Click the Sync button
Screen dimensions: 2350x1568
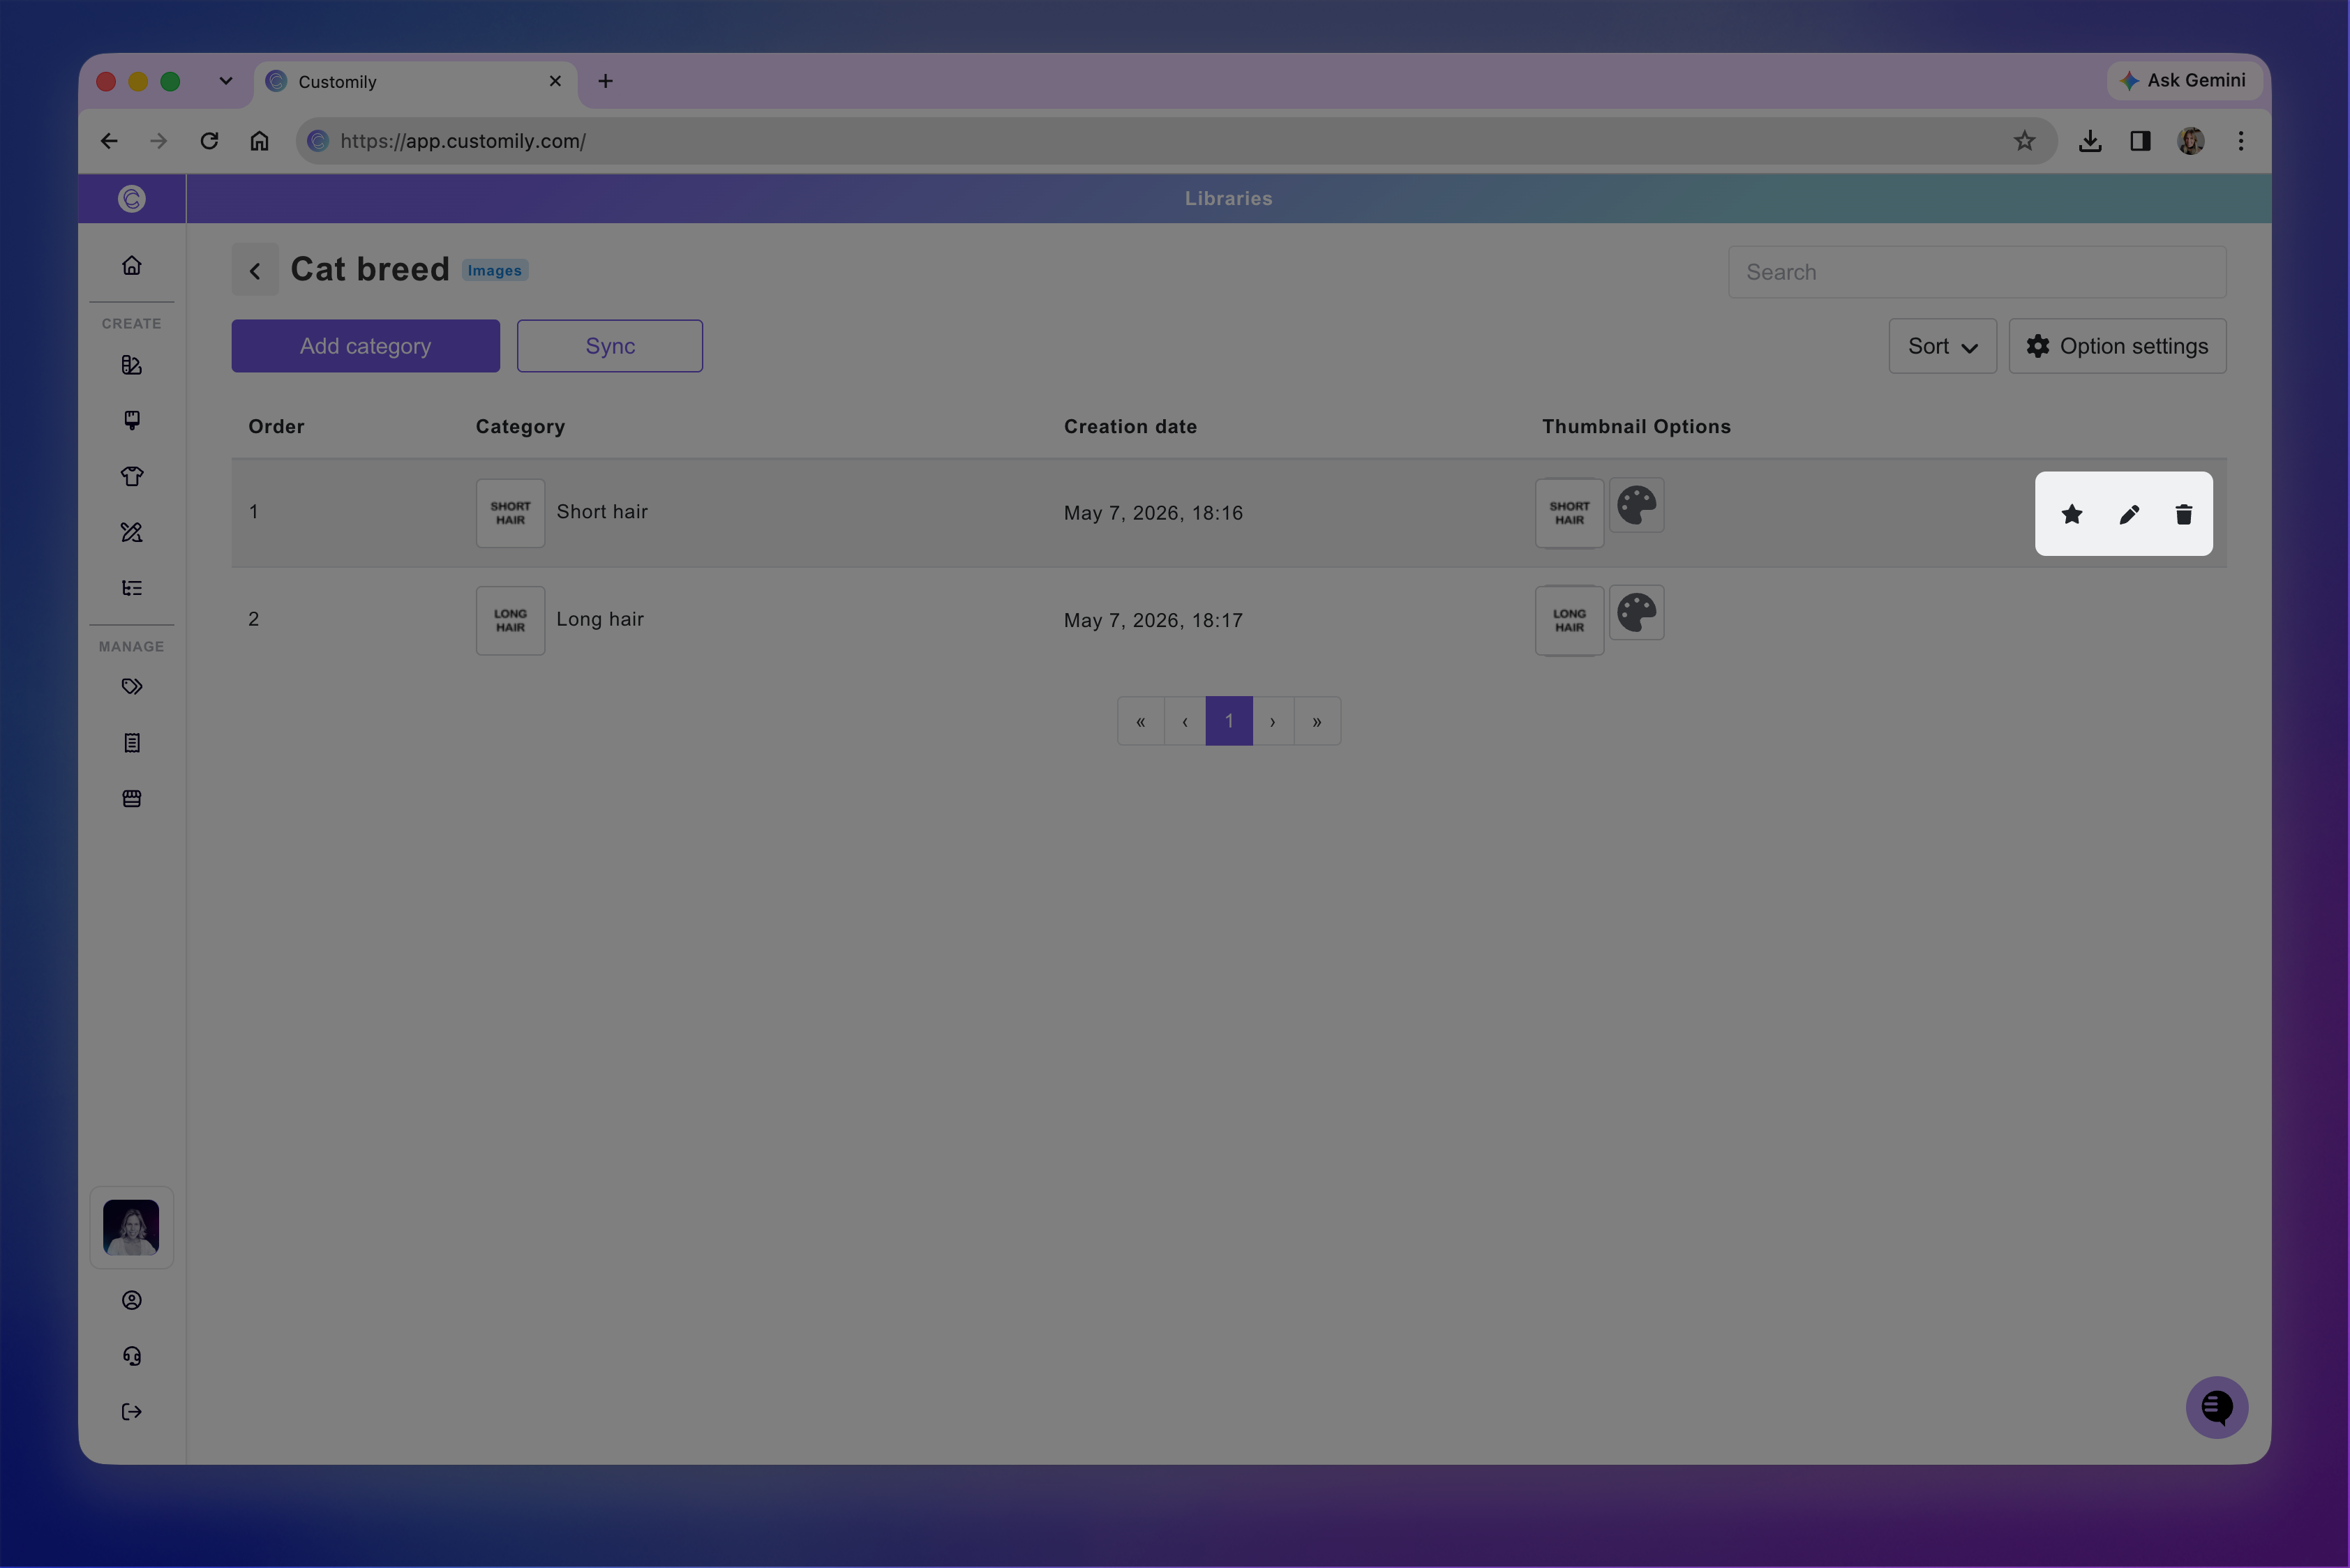coord(609,346)
